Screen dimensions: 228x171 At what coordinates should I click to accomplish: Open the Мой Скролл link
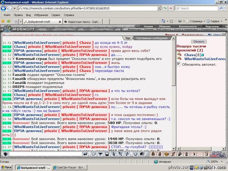pos(164,29)
